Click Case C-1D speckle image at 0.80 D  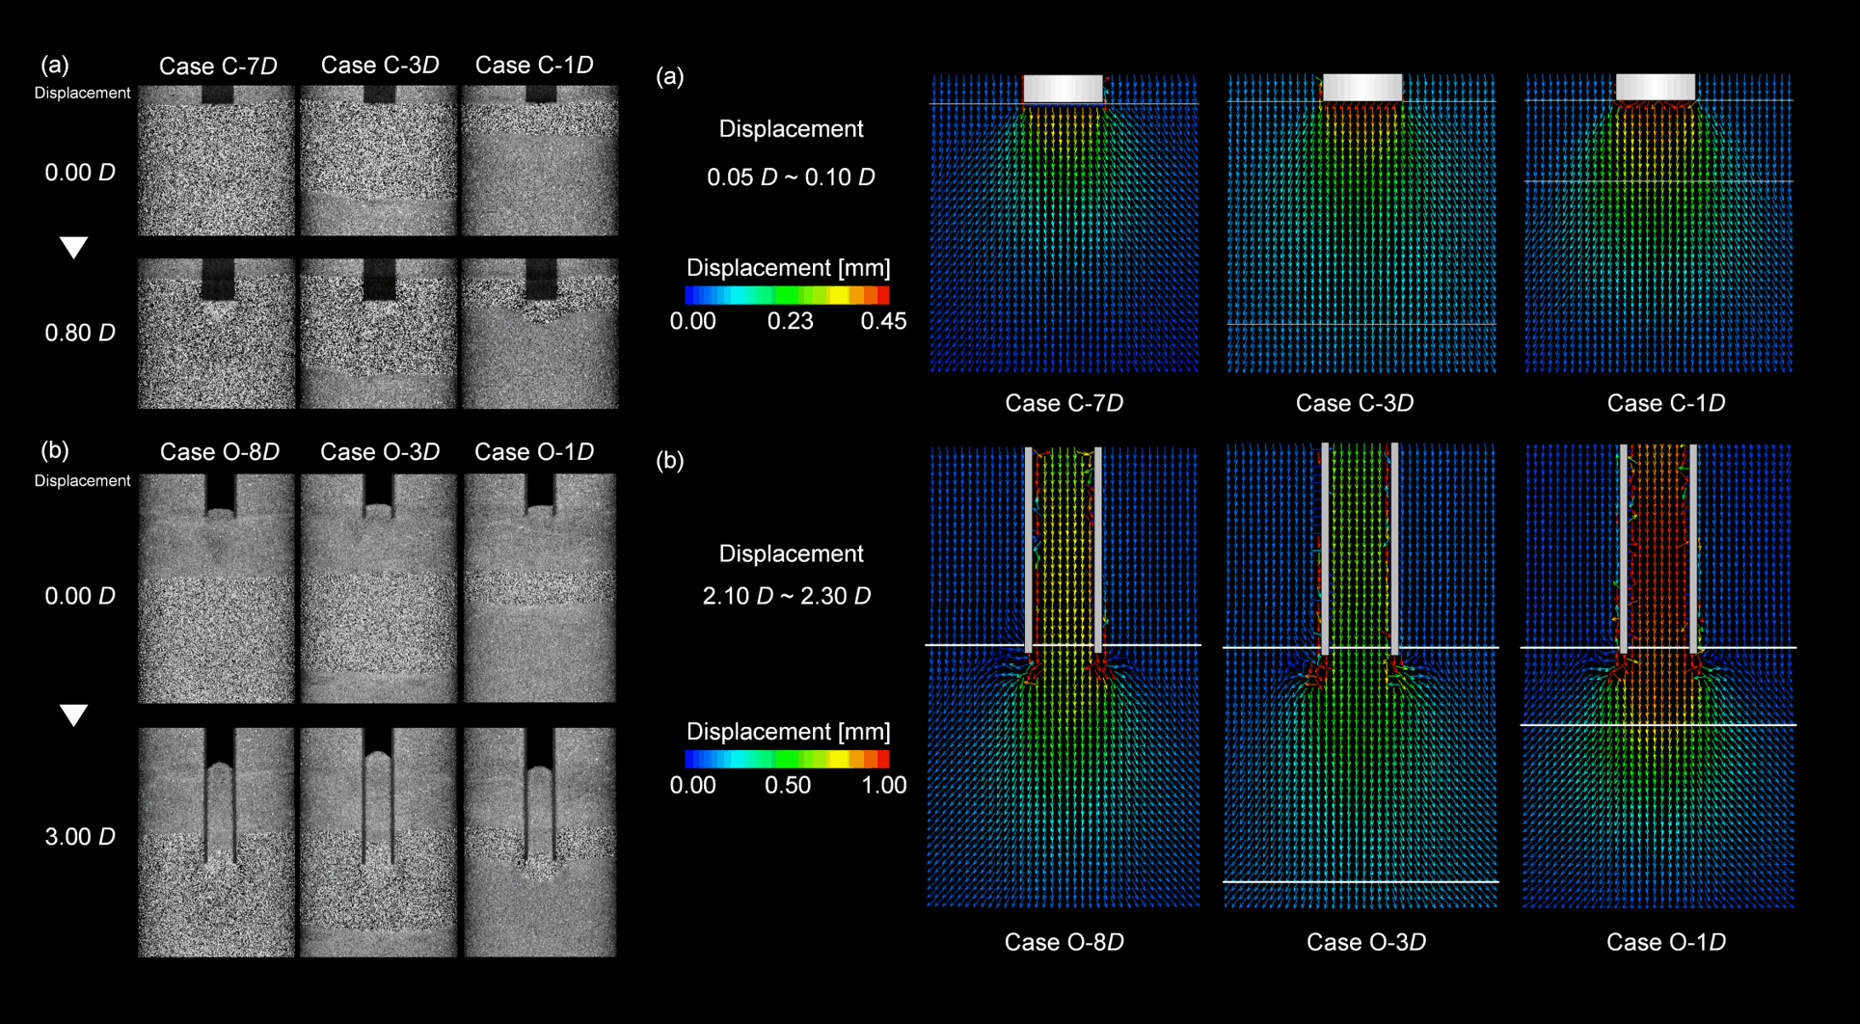pyautogui.click(x=540, y=334)
